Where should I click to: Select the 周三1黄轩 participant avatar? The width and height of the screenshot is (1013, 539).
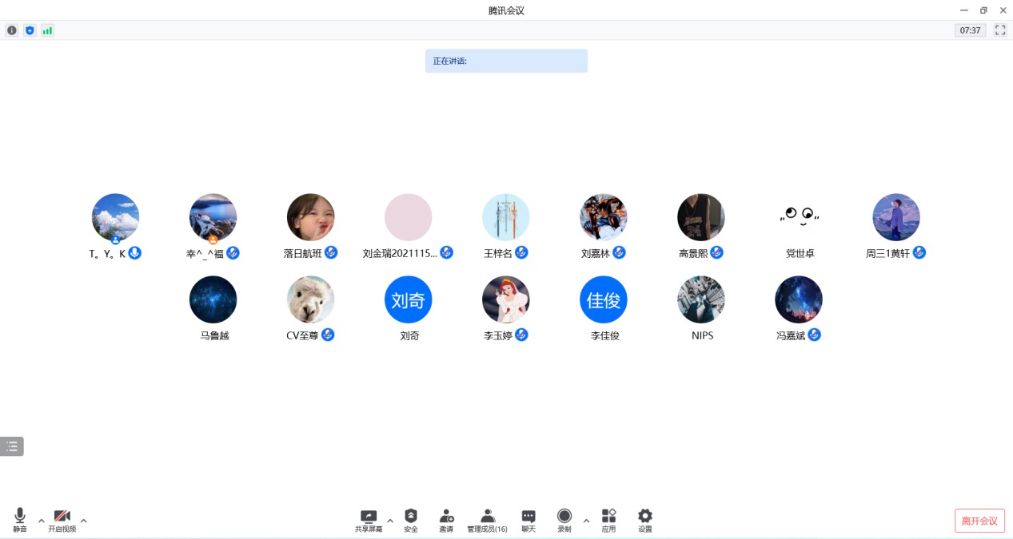click(896, 217)
